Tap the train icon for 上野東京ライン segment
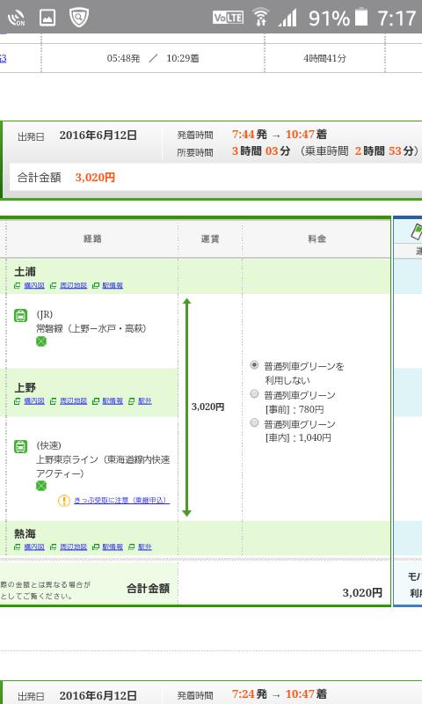 tap(20, 446)
